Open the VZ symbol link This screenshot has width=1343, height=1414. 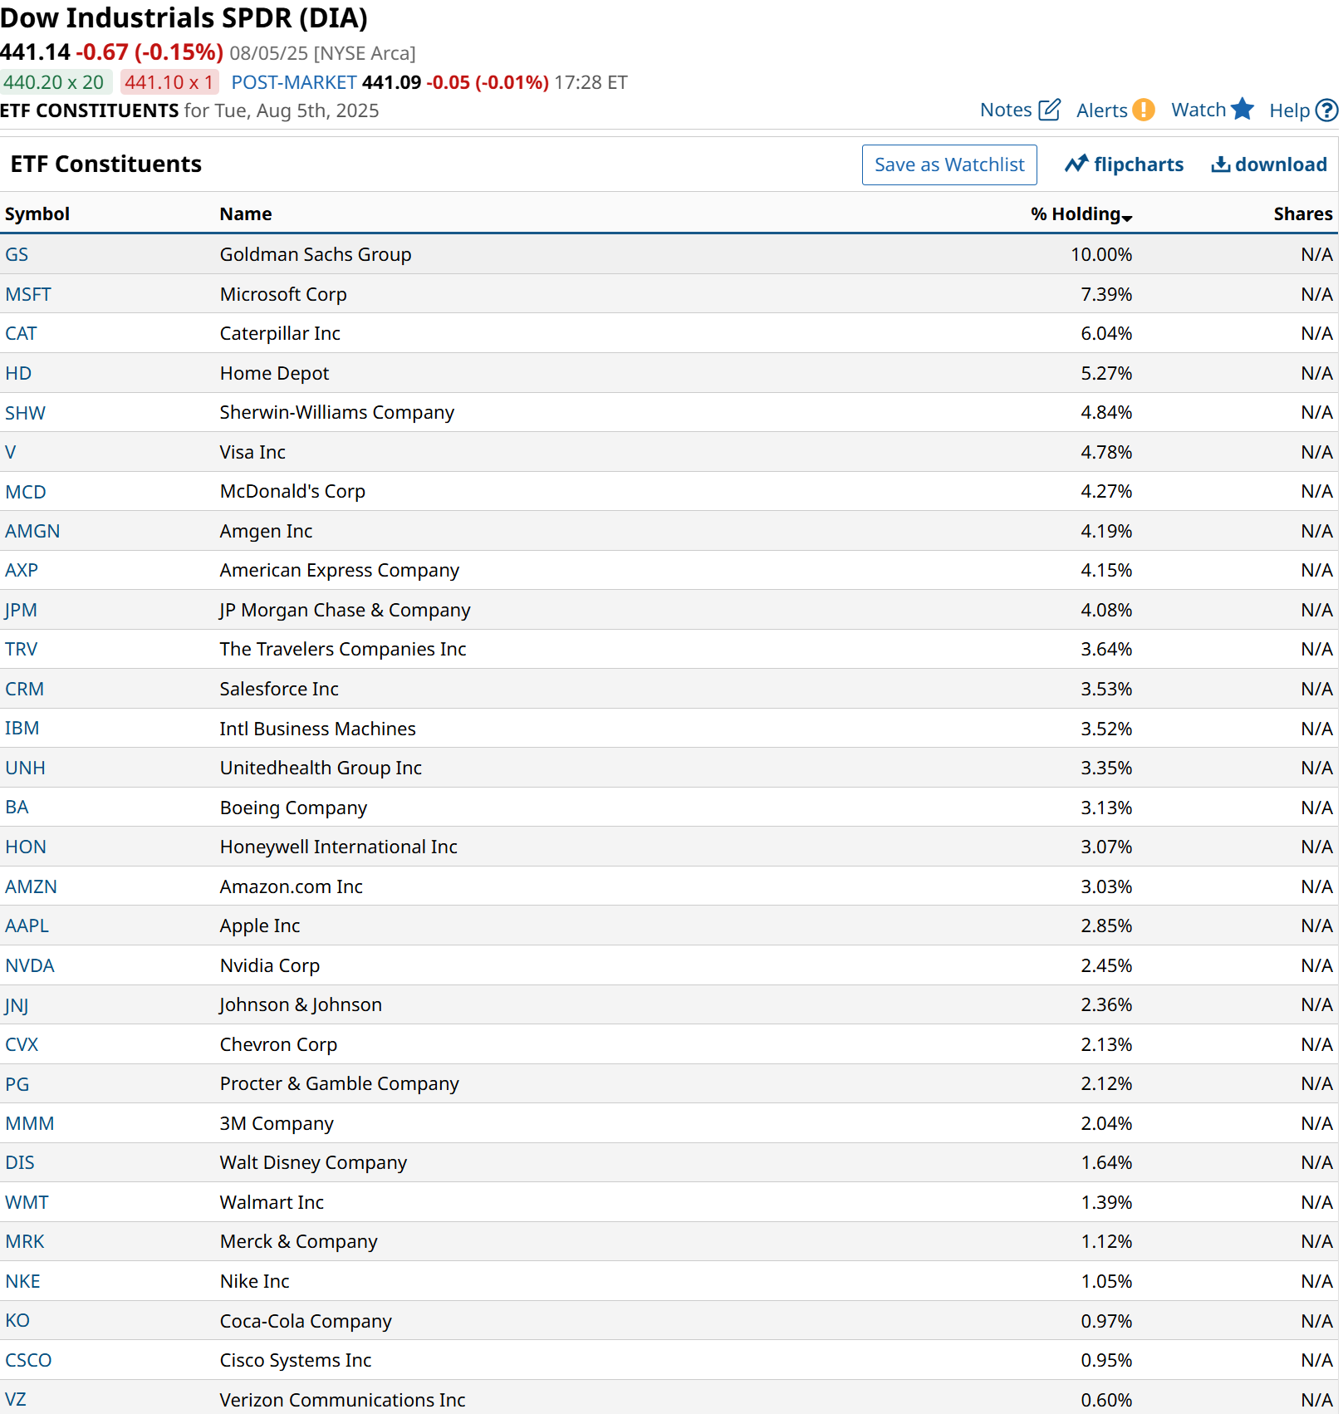pos(16,1400)
